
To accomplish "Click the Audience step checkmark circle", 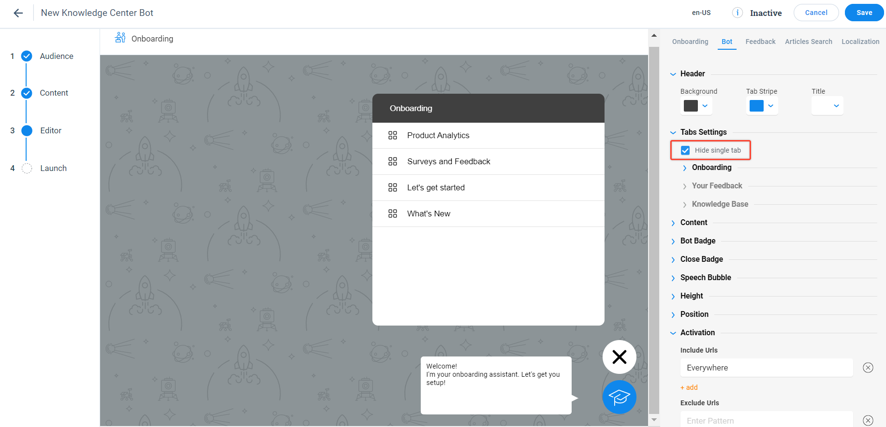I will [x=27, y=56].
